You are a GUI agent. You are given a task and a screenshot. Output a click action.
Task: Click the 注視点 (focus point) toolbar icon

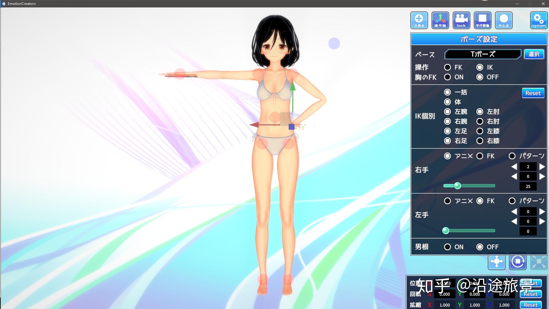[419, 20]
